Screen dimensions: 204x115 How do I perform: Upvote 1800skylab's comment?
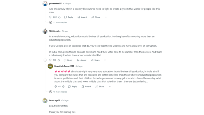tap(50, 60)
